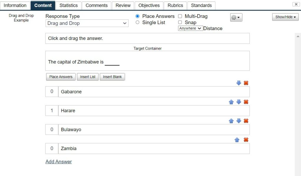Edit the Harare answer text field

[x=154, y=110]
